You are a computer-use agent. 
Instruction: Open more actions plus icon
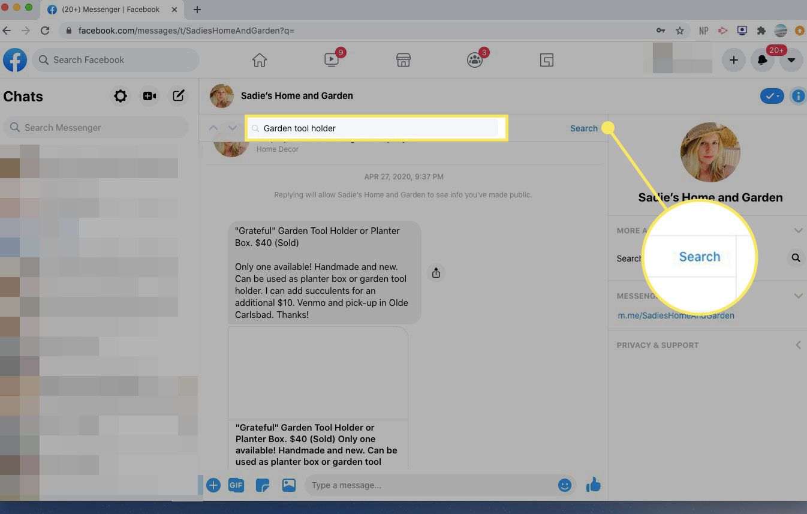213,485
